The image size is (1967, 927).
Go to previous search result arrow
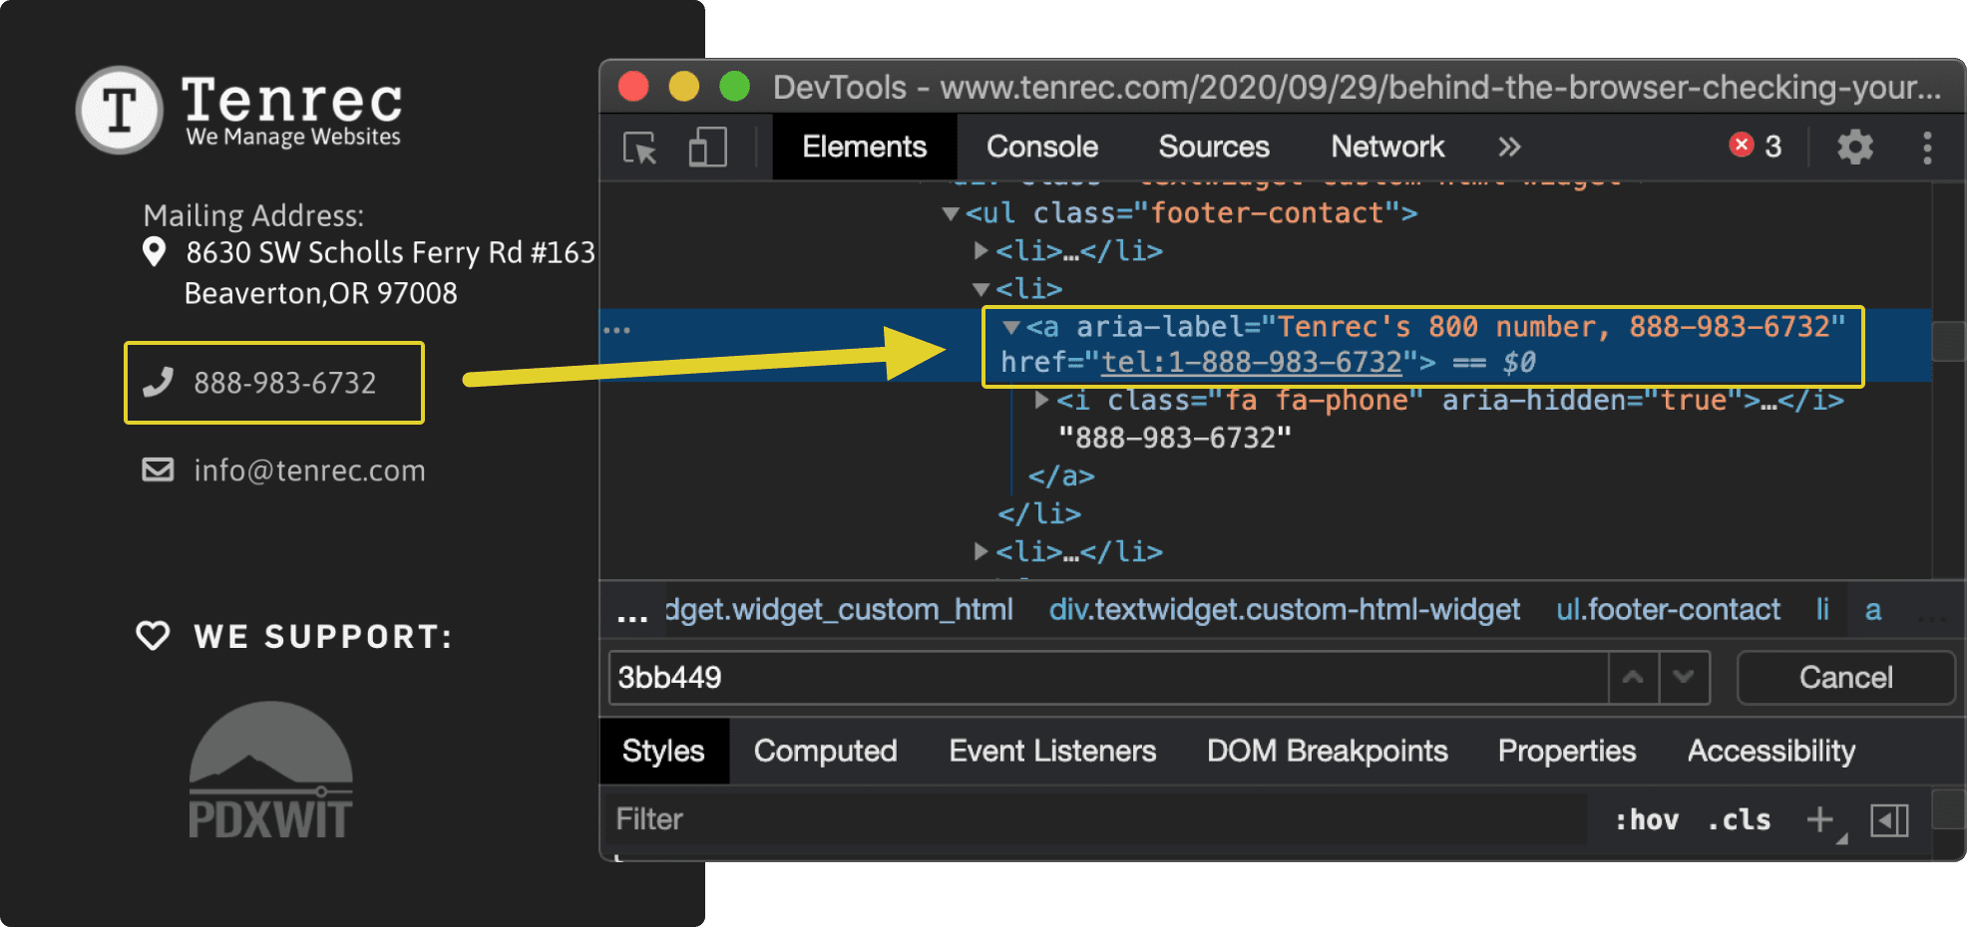point(1633,678)
